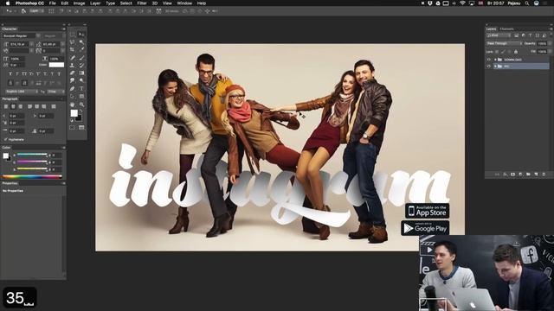This screenshot has width=554, height=311.
Task: Select the Brush tool
Action: (81, 58)
